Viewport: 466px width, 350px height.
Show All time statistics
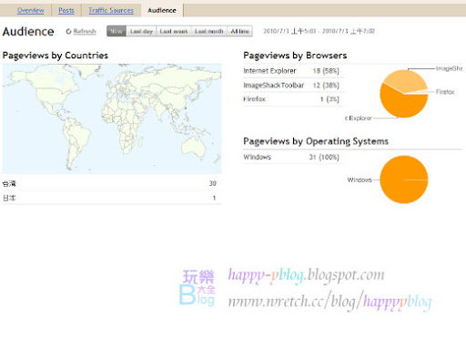pos(240,31)
